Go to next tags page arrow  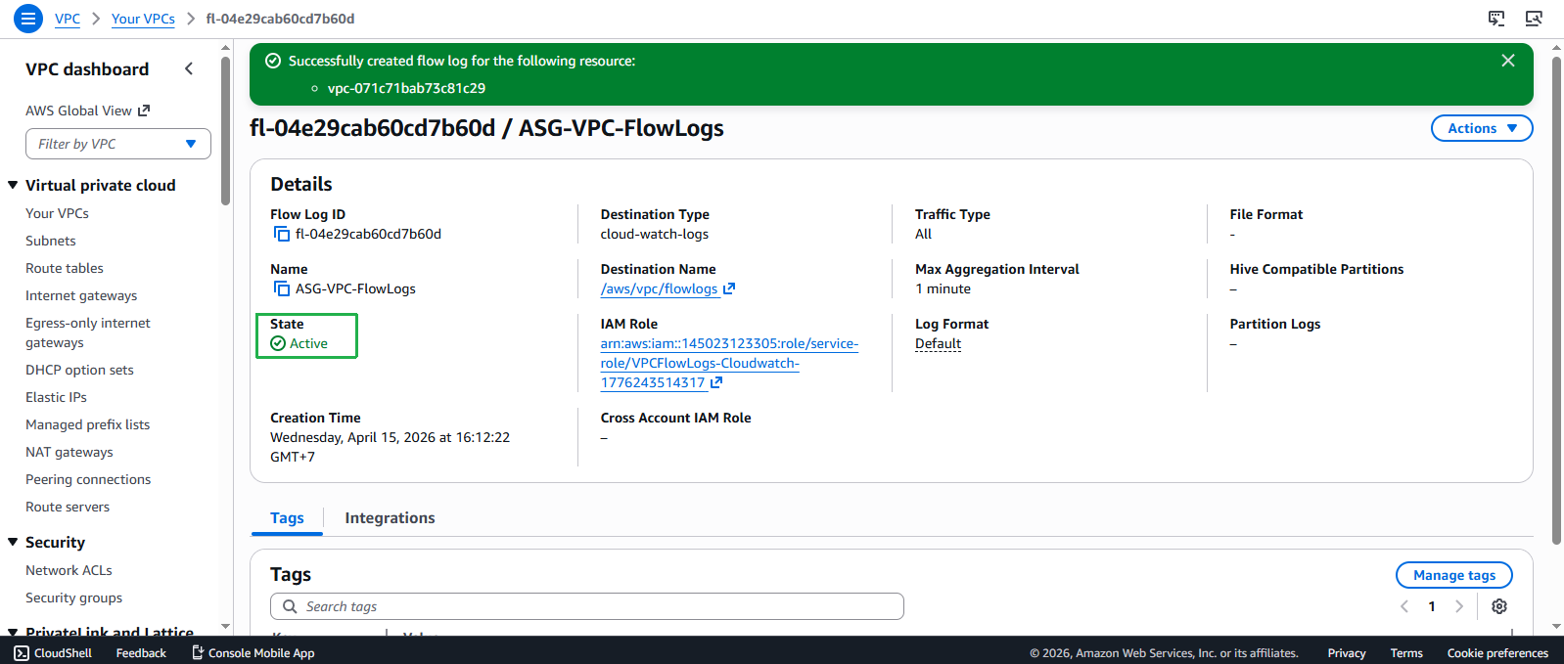coord(1459,606)
